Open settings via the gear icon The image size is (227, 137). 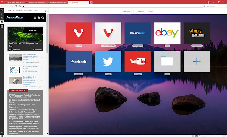2,132
